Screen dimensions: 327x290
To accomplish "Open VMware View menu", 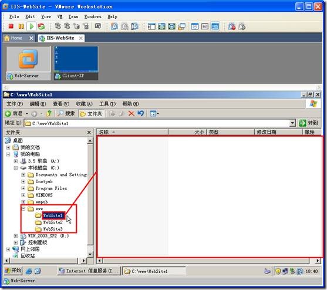I will [46, 16].
